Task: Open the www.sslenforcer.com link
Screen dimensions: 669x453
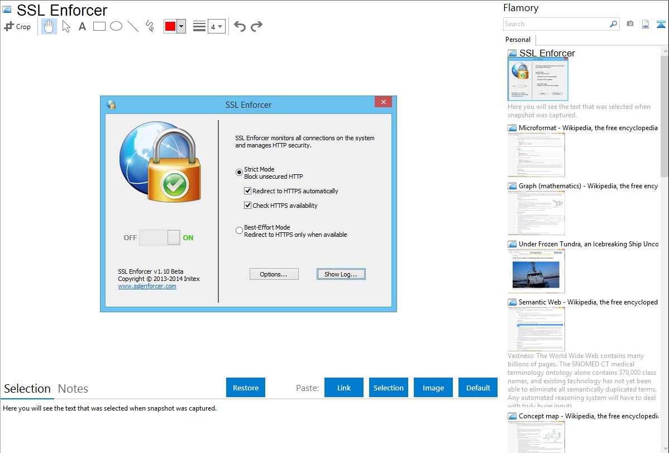Action: pos(147,286)
